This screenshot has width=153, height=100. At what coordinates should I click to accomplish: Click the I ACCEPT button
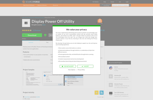coord(85,66)
